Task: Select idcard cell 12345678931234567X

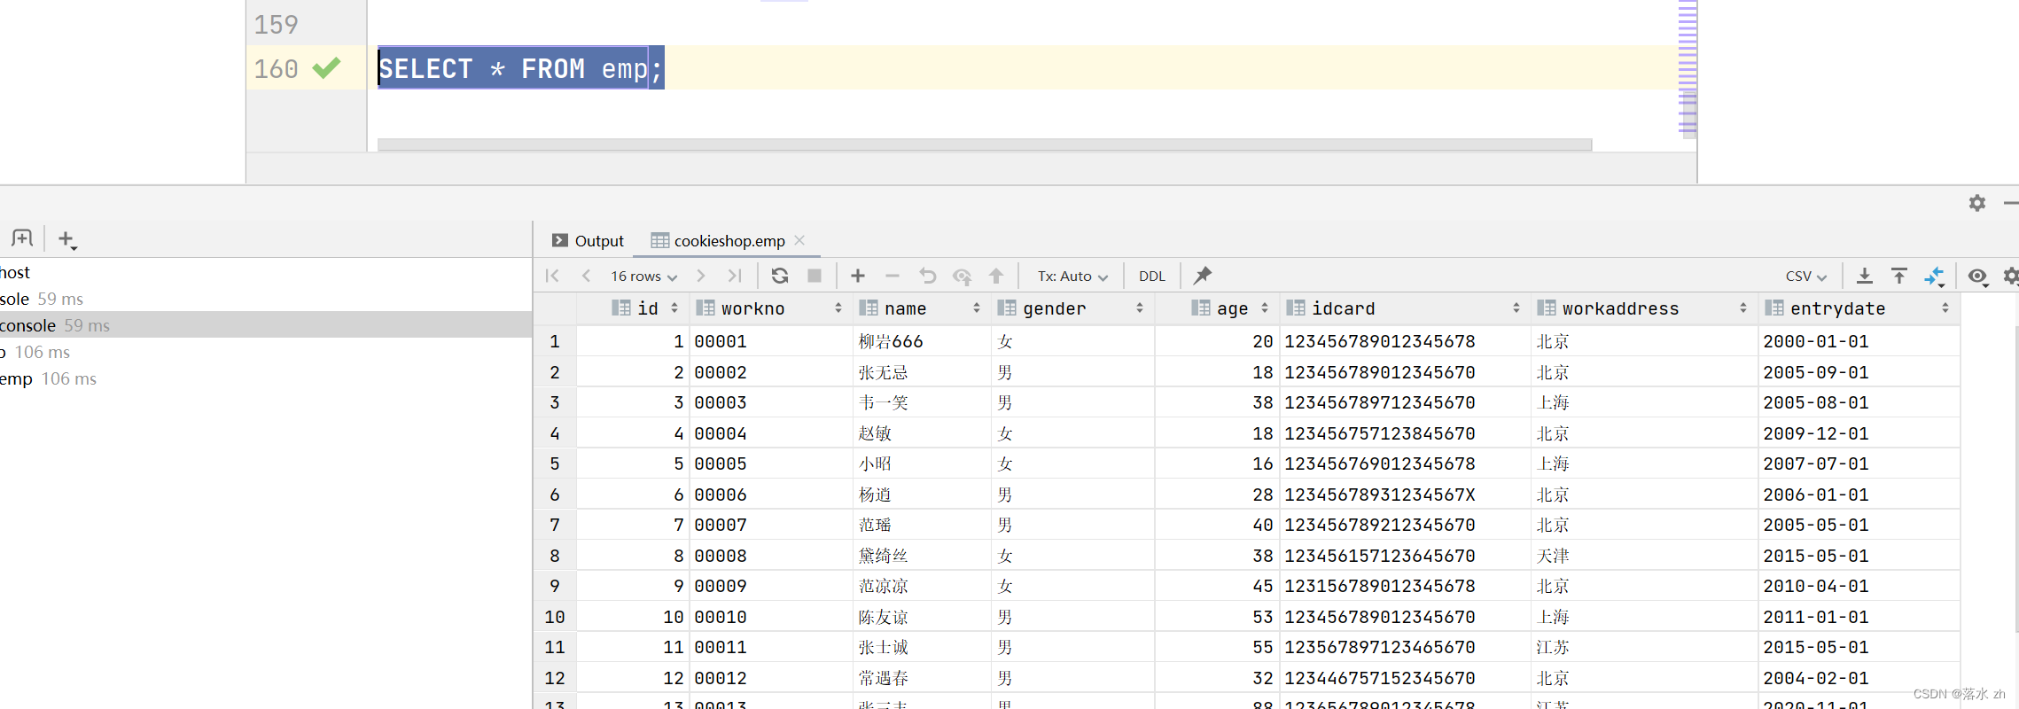Action: [1406, 495]
